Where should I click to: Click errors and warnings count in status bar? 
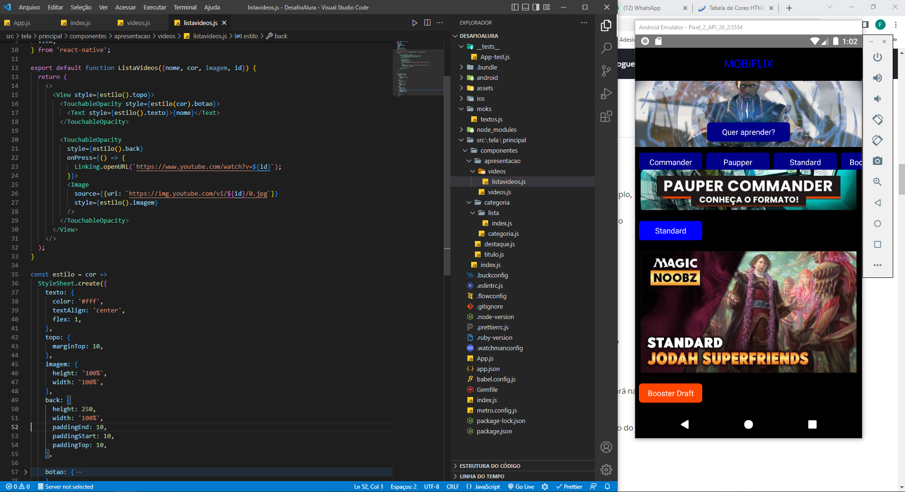tap(18, 486)
